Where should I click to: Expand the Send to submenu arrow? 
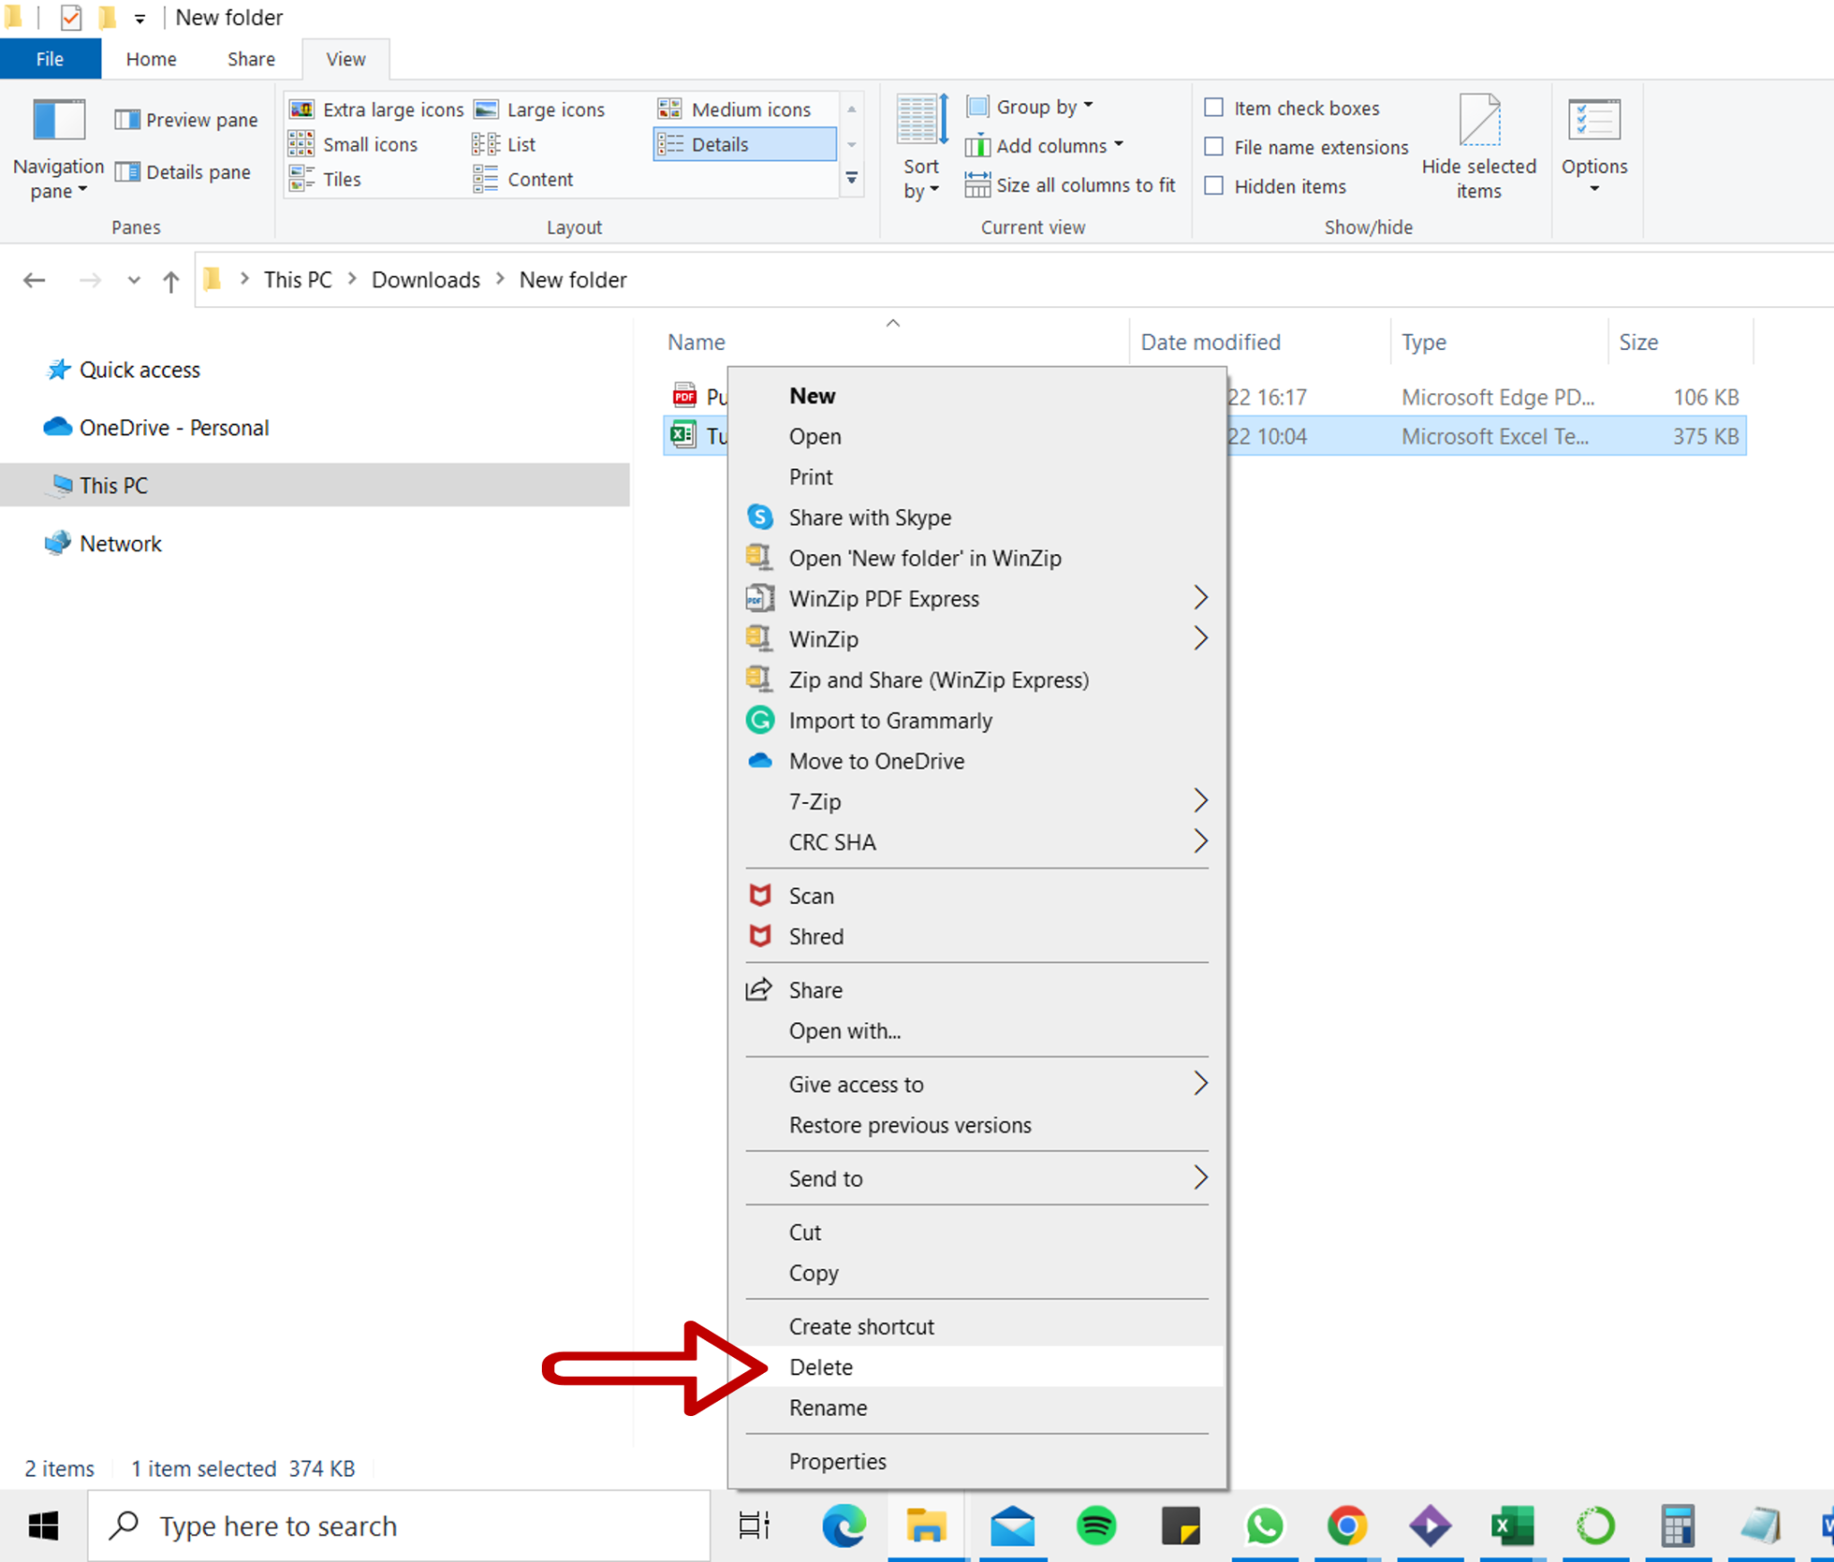(x=1200, y=1176)
